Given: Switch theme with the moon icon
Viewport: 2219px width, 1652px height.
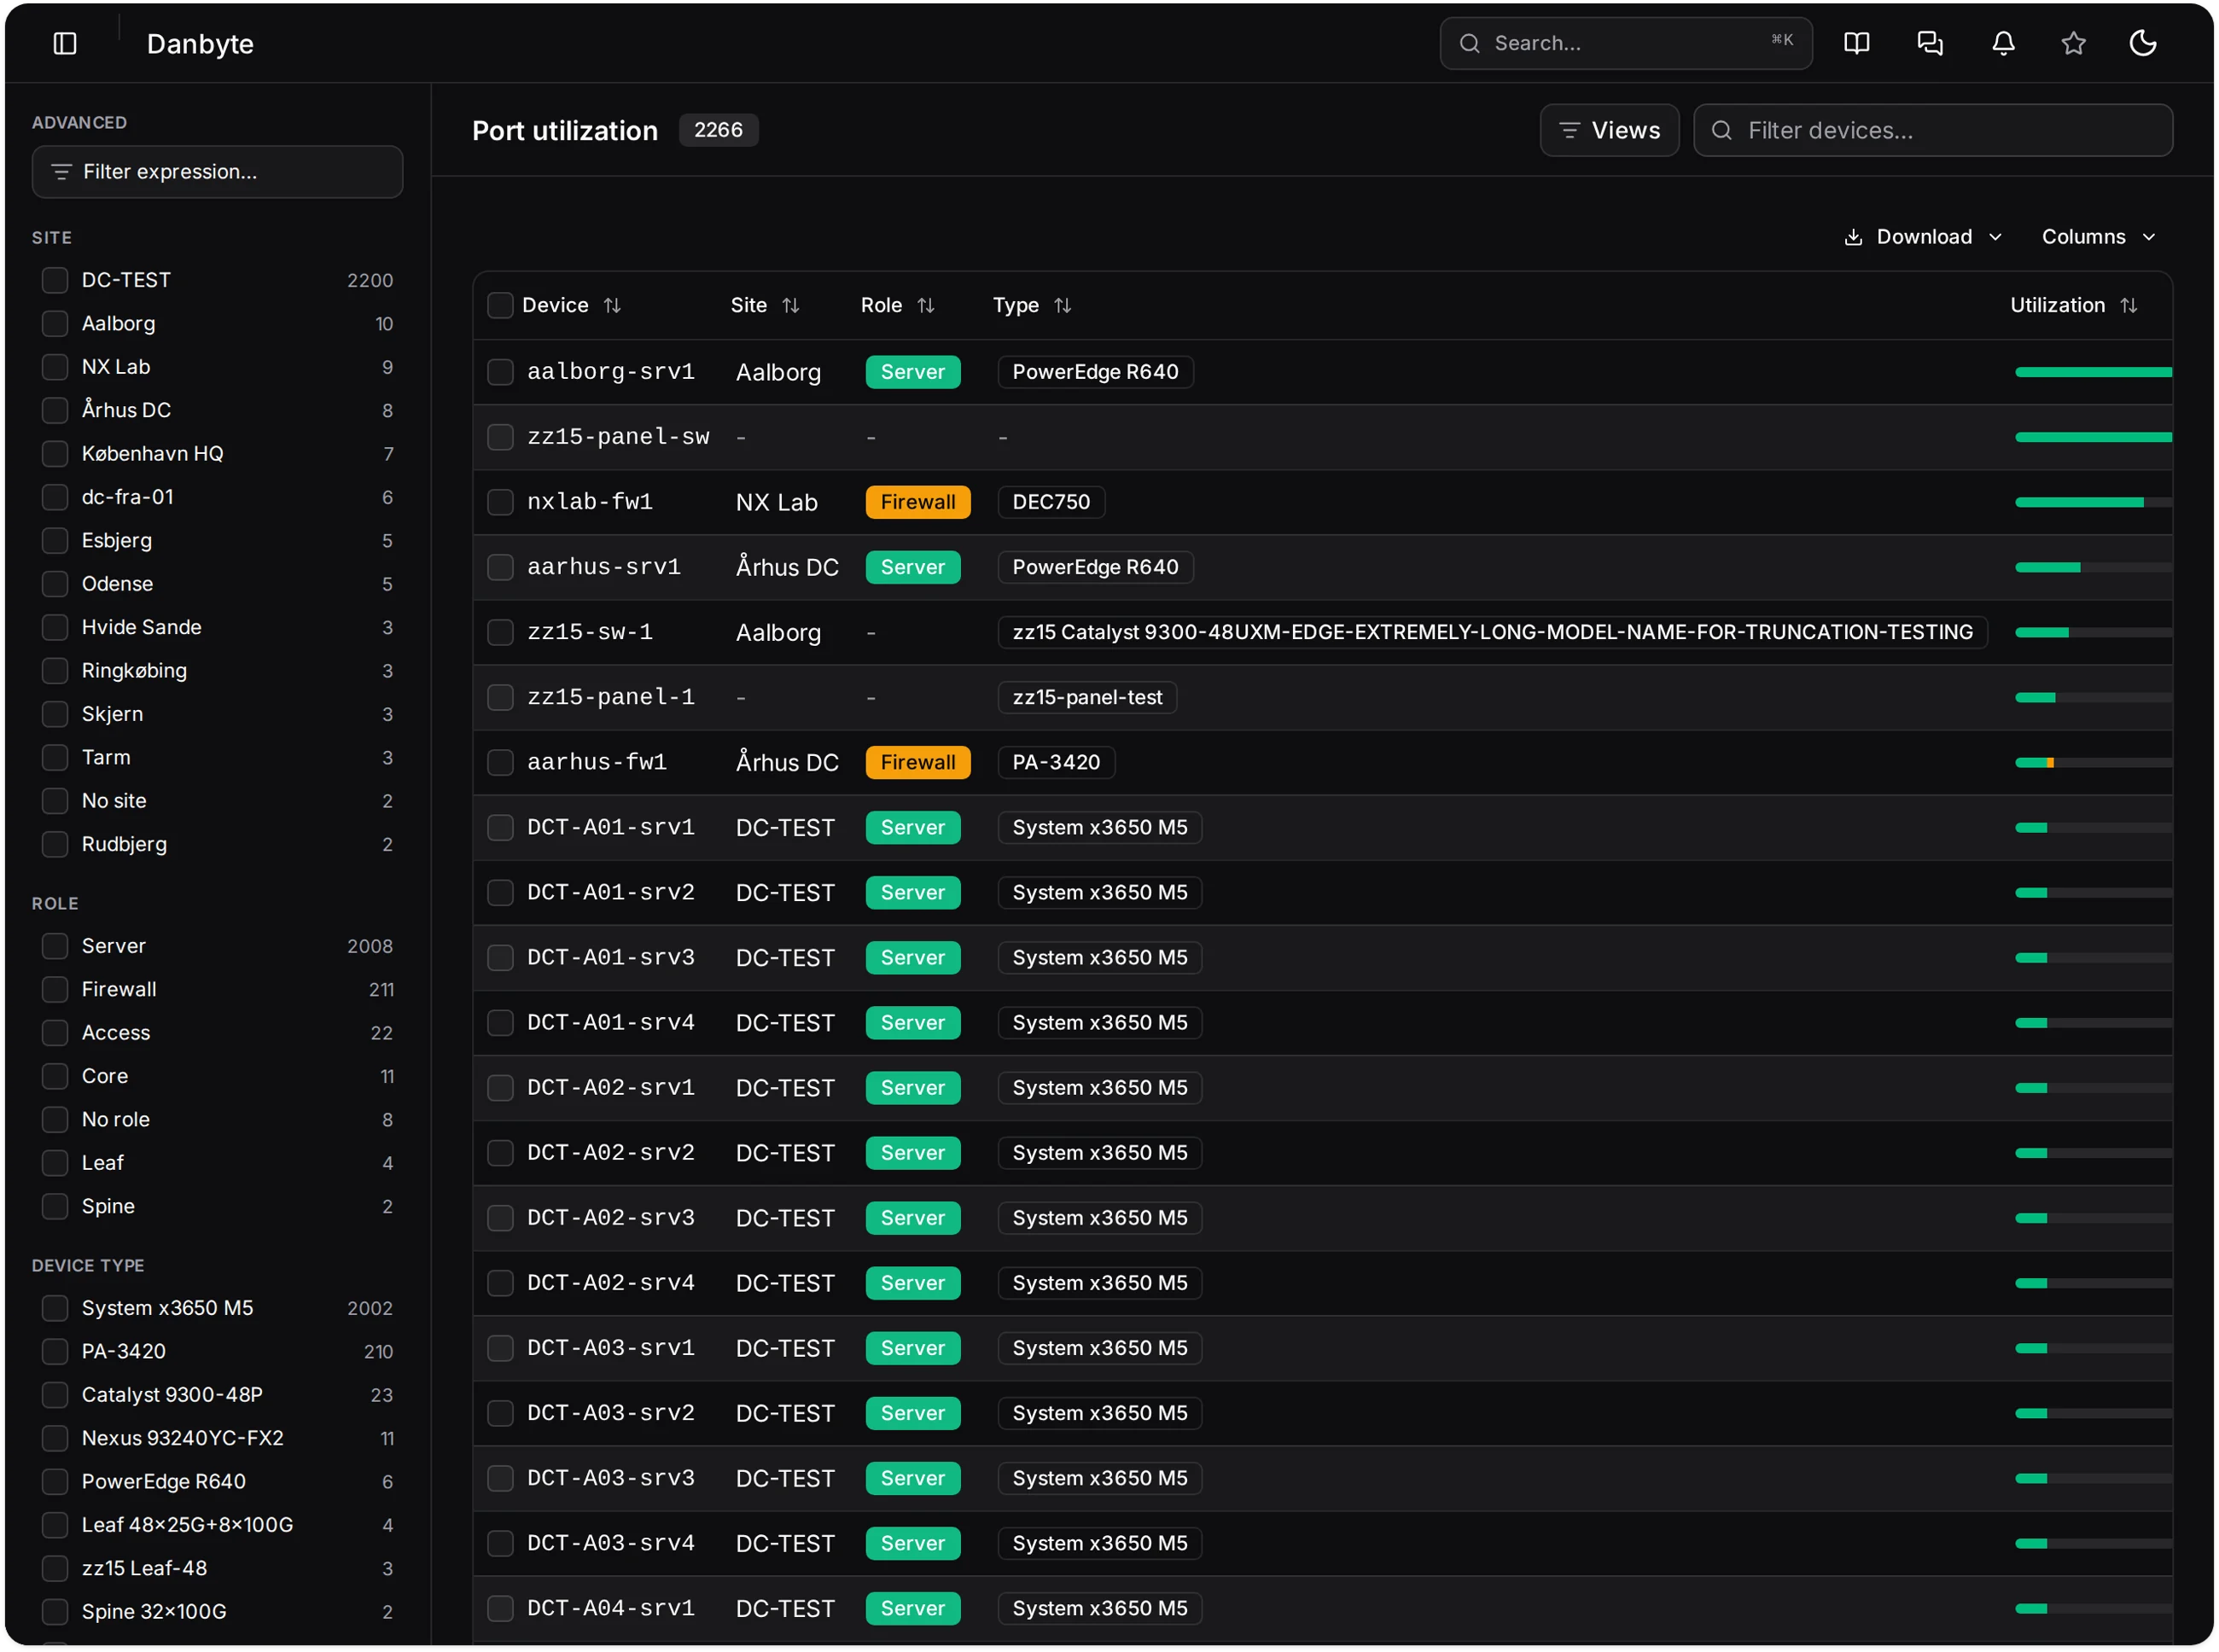Looking at the screenshot, I should (x=2143, y=43).
